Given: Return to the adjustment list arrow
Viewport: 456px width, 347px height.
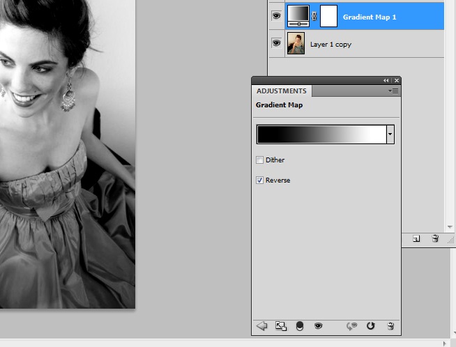Looking at the screenshot, I should pos(262,325).
